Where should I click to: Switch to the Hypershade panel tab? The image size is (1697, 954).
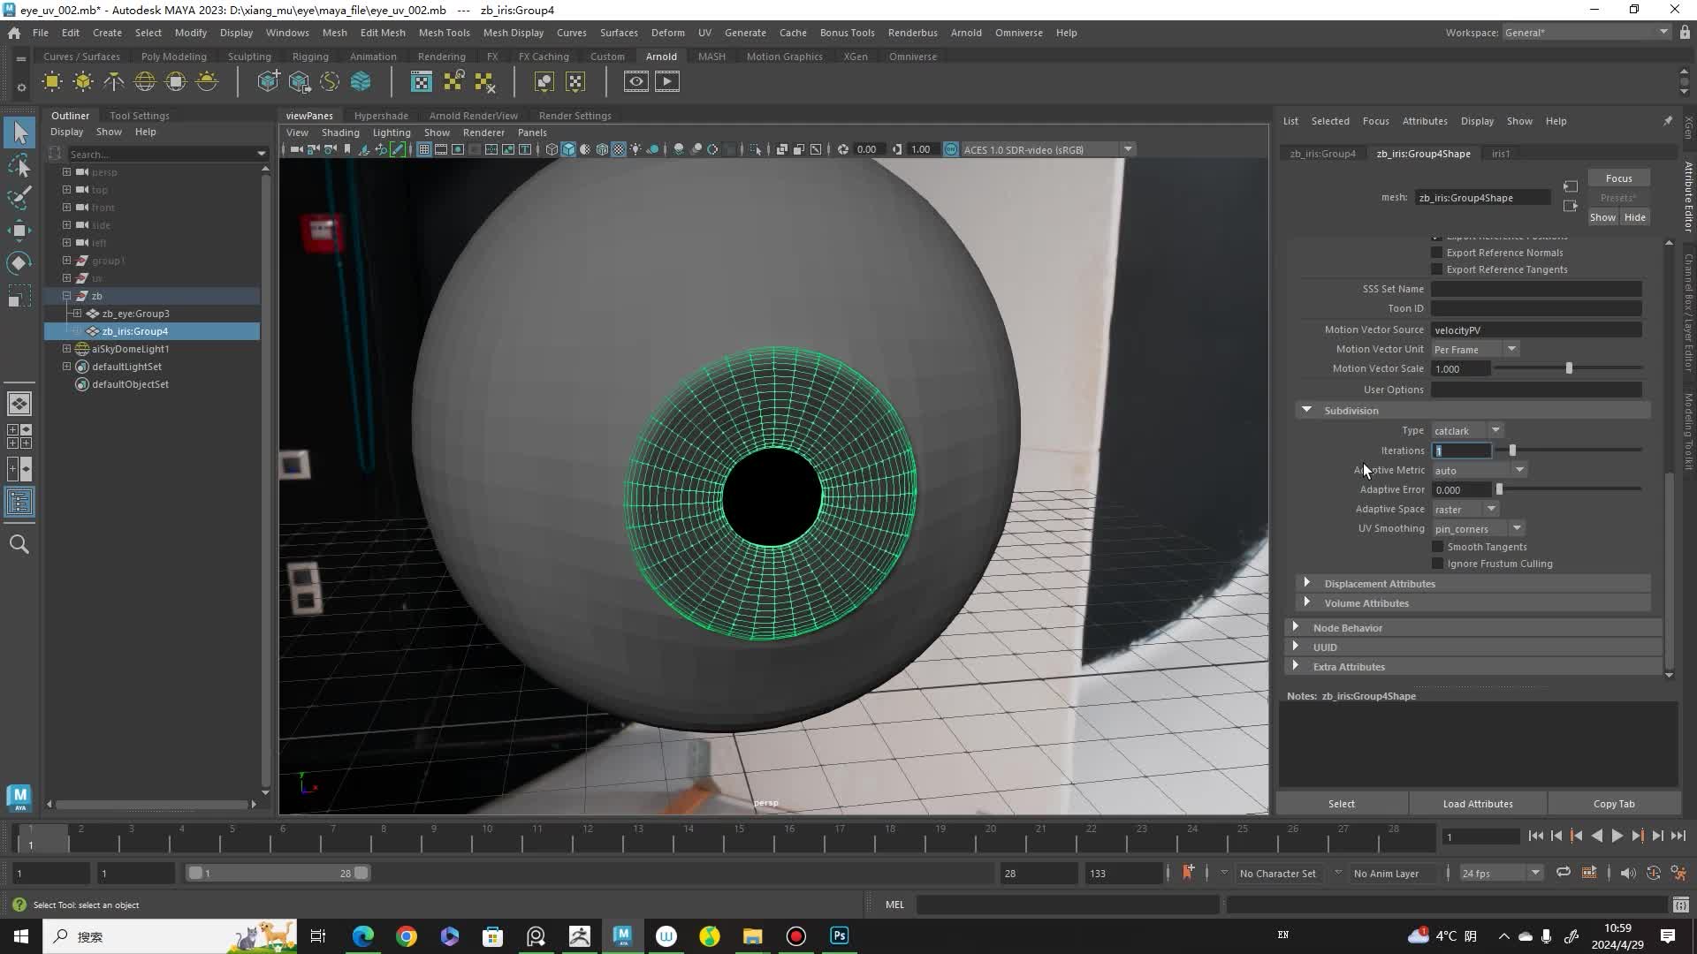381,116
